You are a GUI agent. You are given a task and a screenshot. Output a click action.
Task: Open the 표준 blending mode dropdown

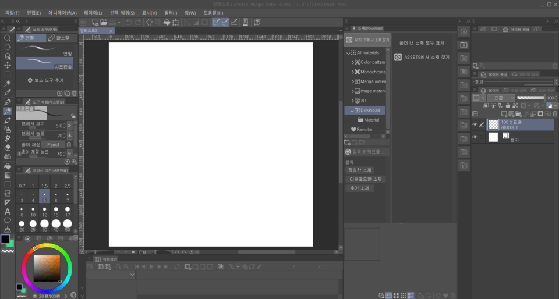coord(501,98)
